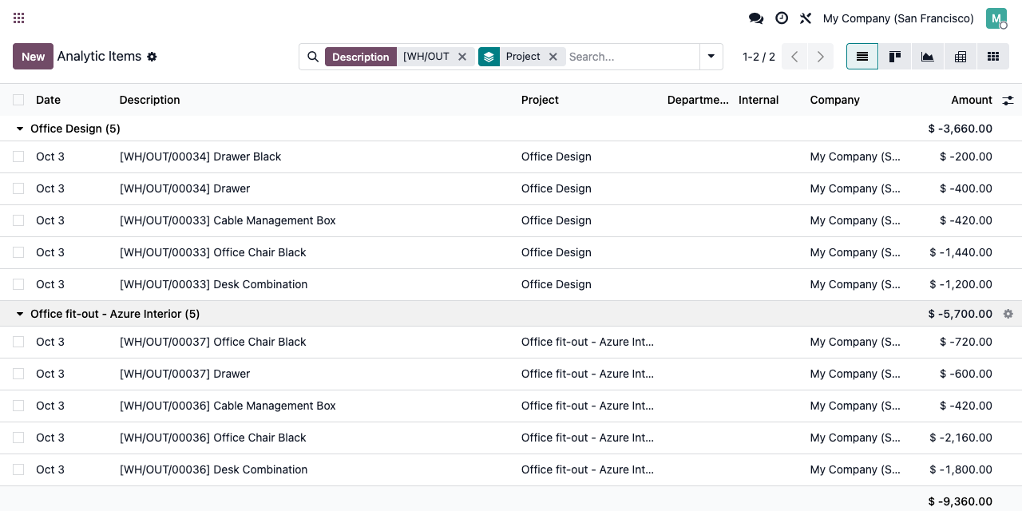Click the search magnifier icon
This screenshot has width=1022, height=511.
(x=313, y=57)
